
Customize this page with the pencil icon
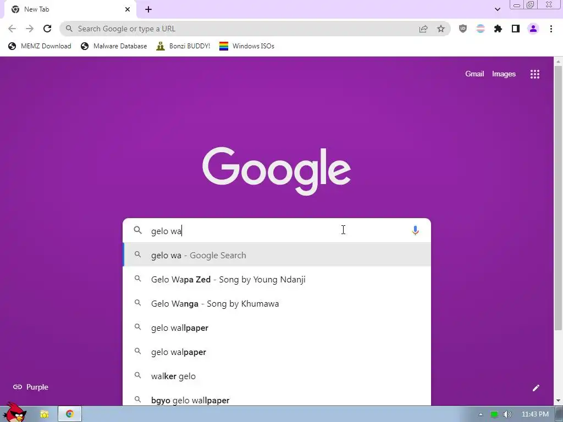click(x=536, y=387)
